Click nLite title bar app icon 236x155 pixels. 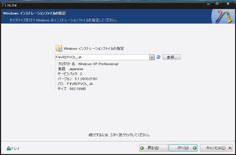click(4, 5)
